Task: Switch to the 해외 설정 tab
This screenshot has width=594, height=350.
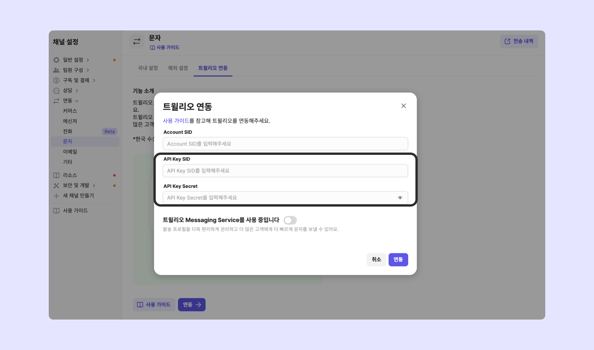Action: coord(178,68)
